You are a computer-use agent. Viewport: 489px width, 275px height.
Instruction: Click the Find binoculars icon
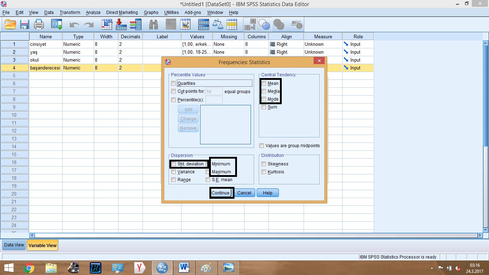154,24
